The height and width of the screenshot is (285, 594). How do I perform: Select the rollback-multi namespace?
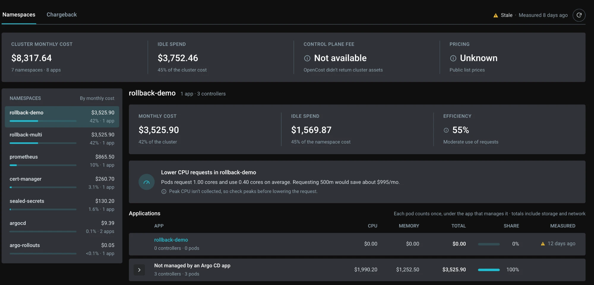tap(62, 139)
